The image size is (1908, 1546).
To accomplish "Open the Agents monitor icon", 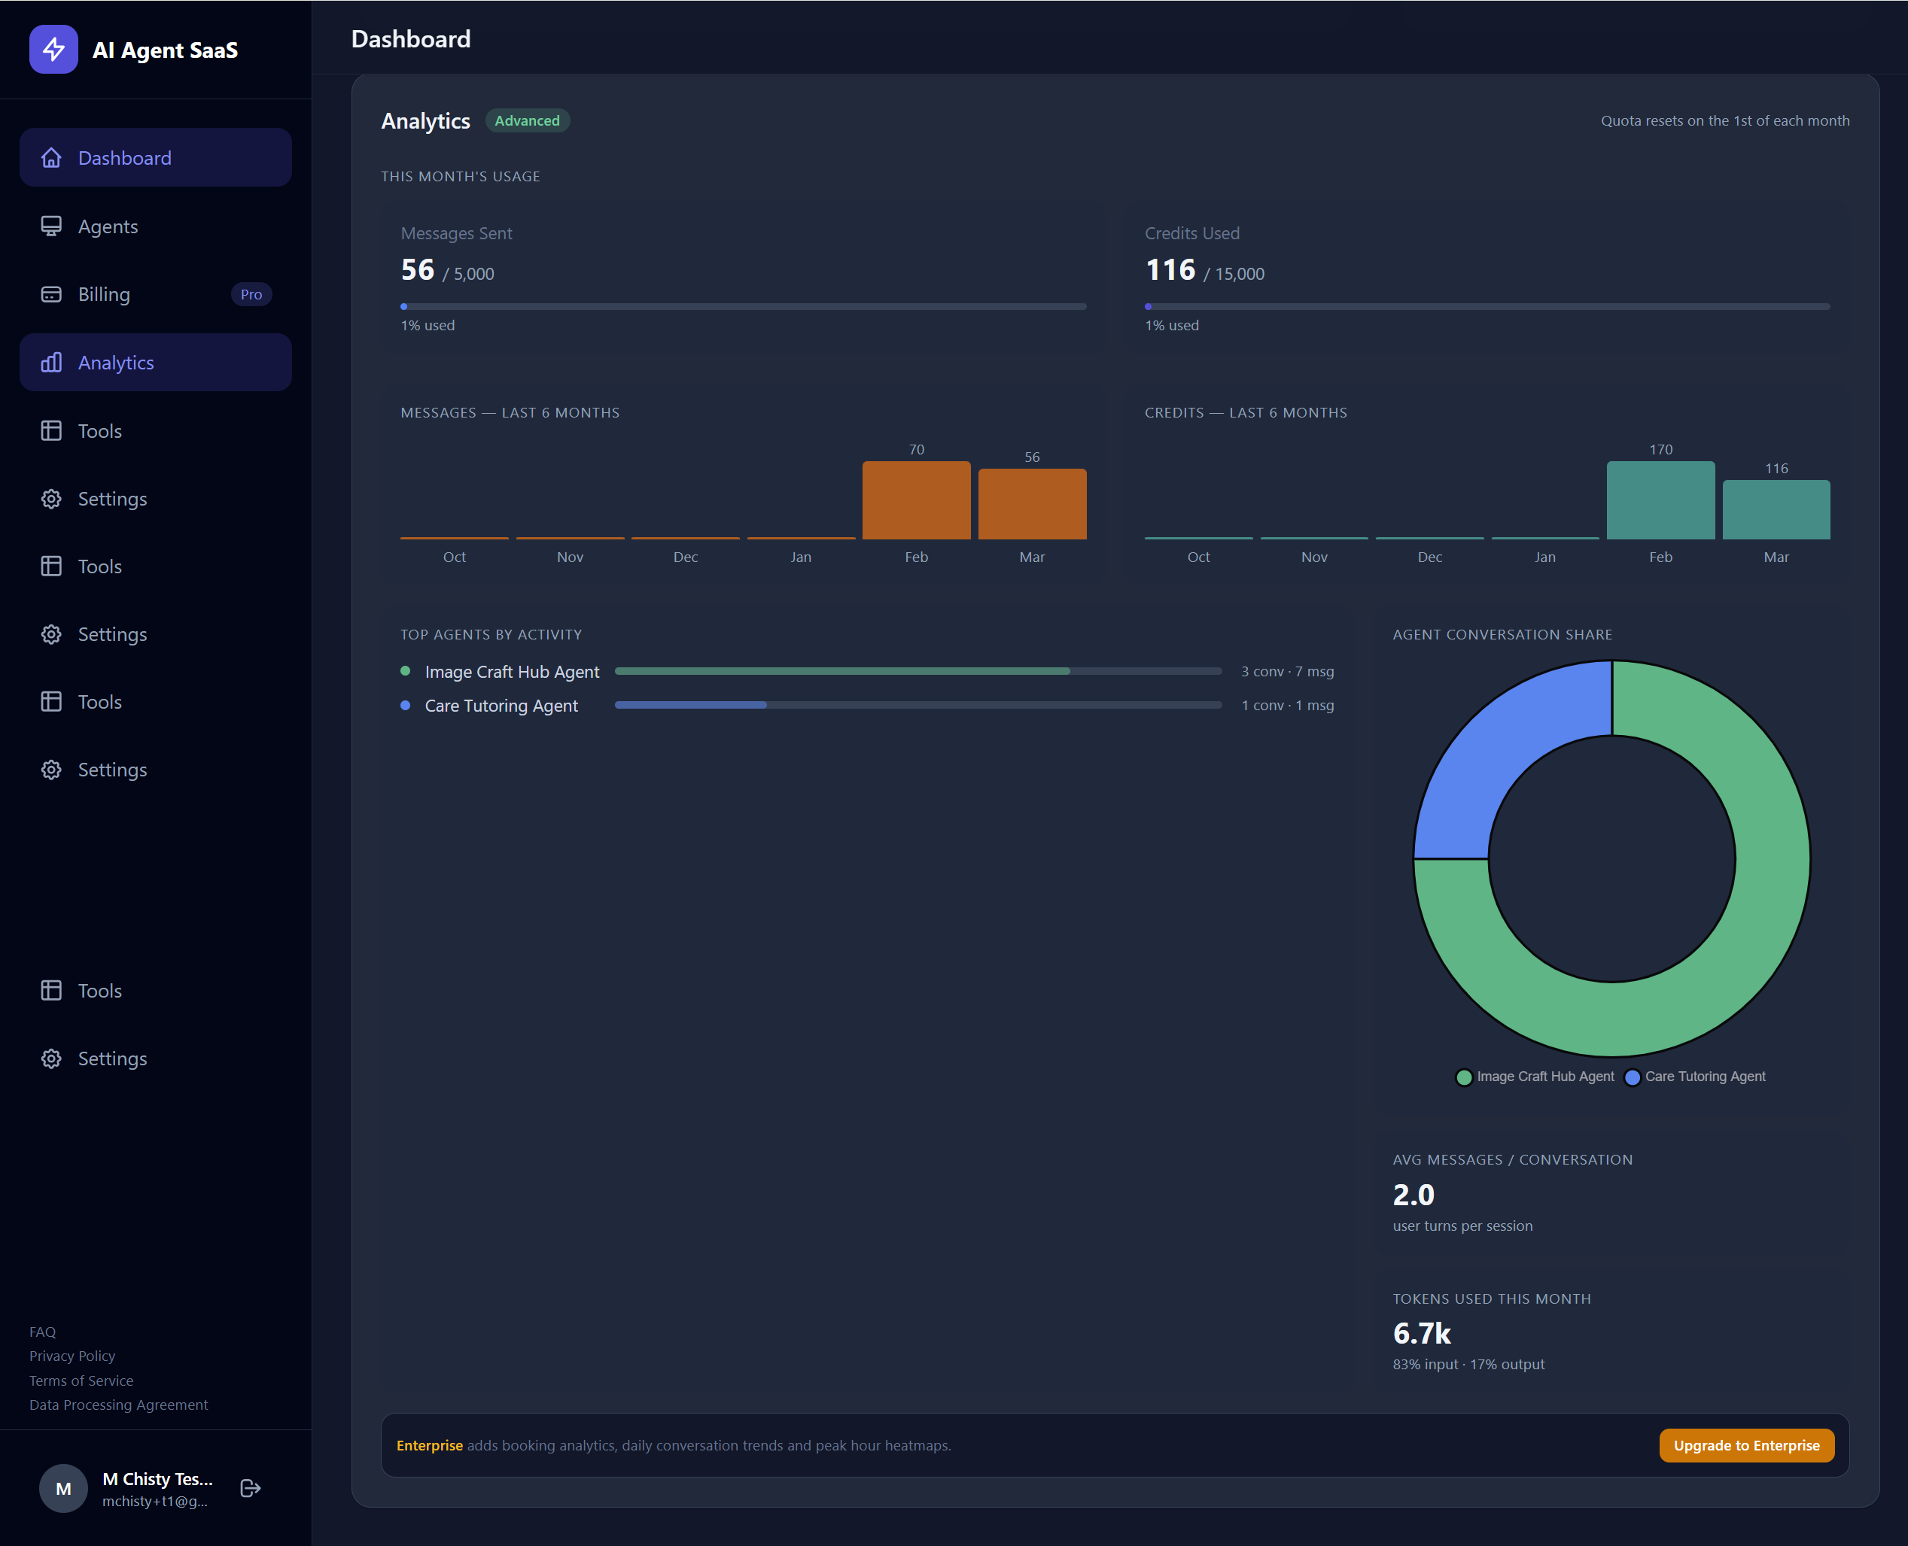I will 50,226.
